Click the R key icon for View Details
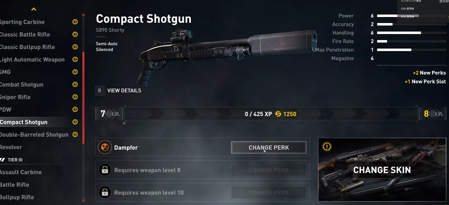Screen dimensions: 449x205 100,91
